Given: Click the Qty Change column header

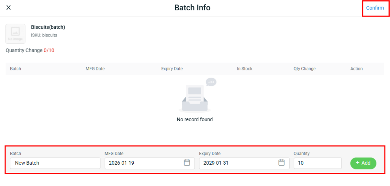Looking at the screenshot, I should tap(304, 69).
